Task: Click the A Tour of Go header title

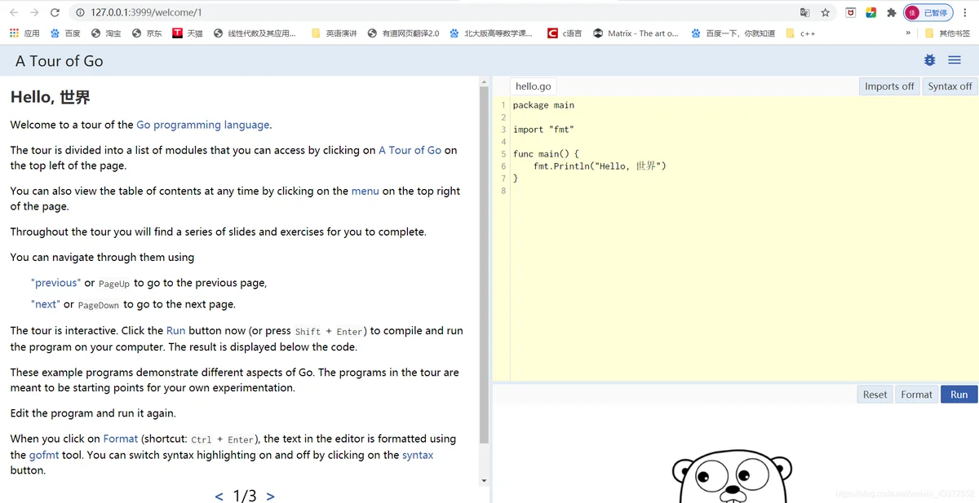Action: [x=59, y=61]
